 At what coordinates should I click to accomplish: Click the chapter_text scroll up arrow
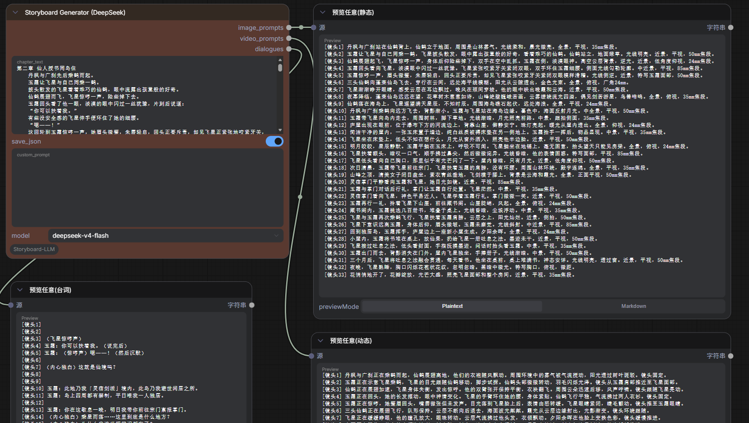click(280, 60)
